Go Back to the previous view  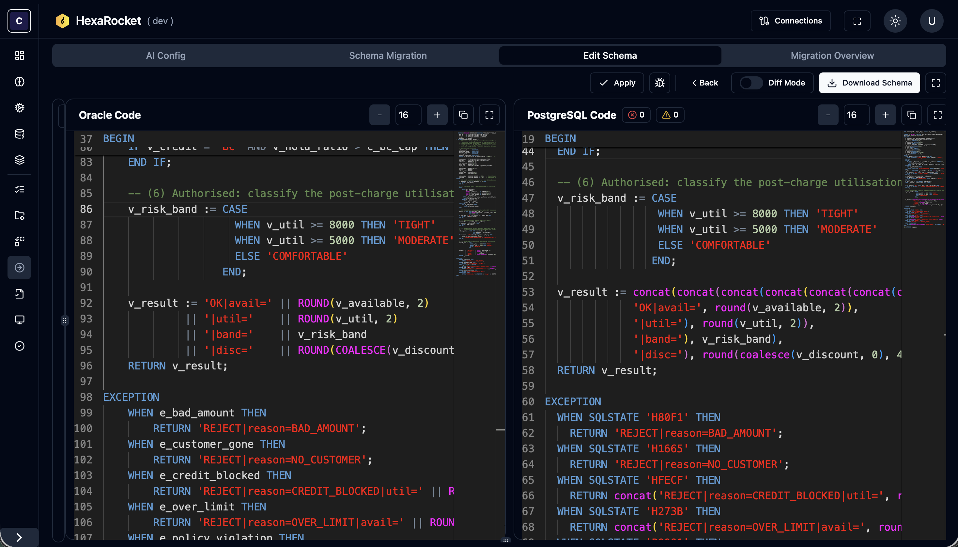tap(704, 83)
